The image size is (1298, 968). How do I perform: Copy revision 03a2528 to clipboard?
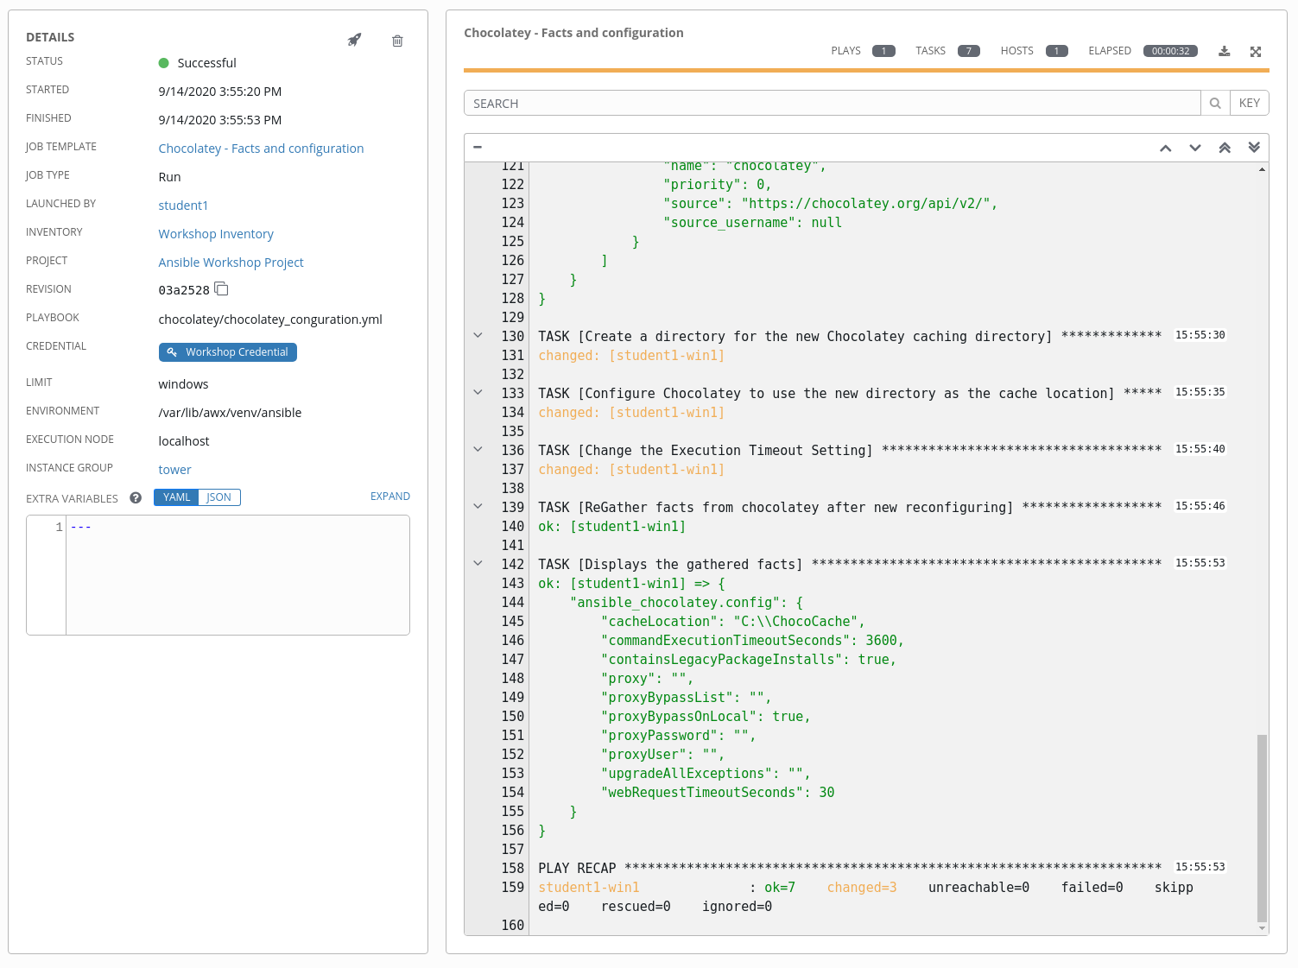(221, 288)
